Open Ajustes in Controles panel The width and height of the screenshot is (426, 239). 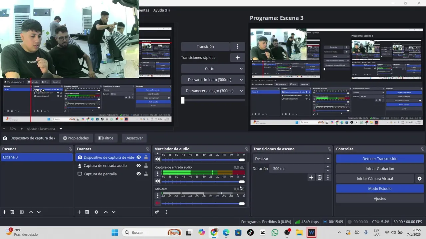coord(380,199)
